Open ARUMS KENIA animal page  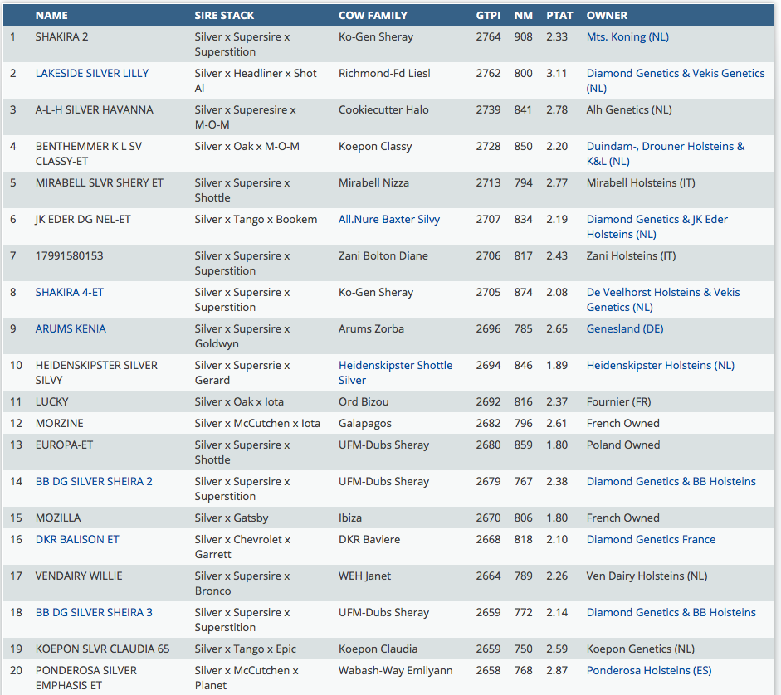click(x=71, y=328)
